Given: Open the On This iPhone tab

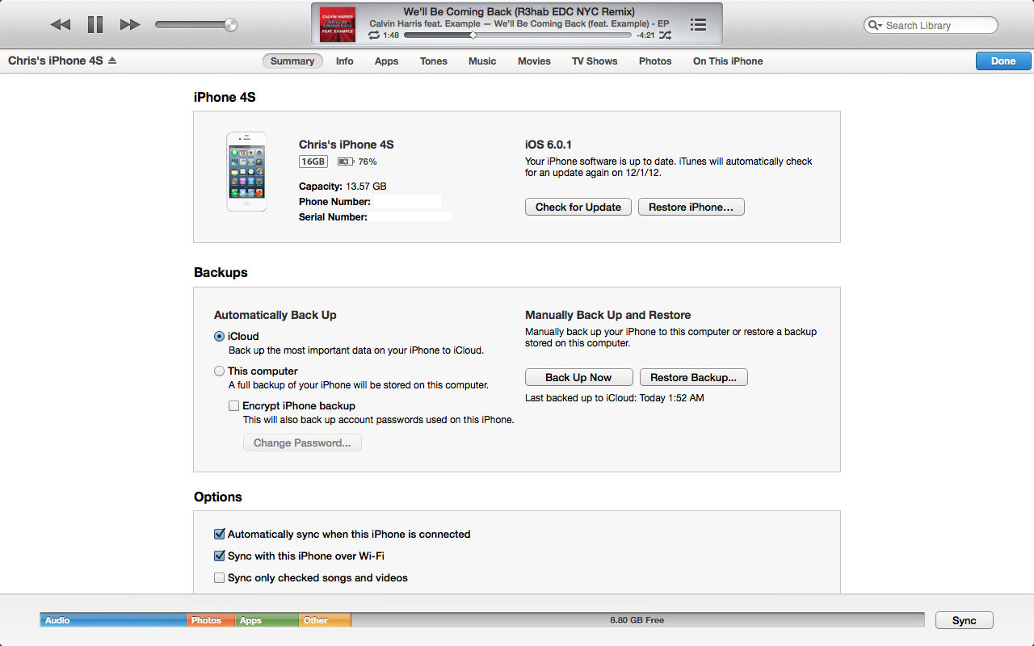Looking at the screenshot, I should tap(728, 61).
